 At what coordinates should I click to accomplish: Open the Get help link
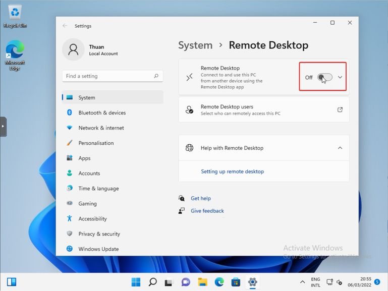(200, 198)
